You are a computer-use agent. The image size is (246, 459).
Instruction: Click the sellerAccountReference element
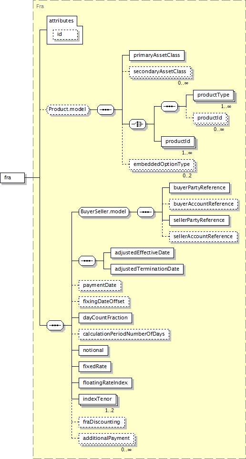204,236
